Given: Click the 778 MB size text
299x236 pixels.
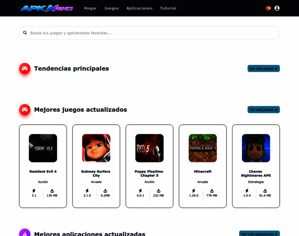Looking at the screenshot, I should (x=212, y=195).
